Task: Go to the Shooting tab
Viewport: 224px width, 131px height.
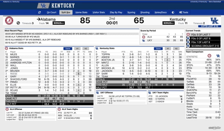Action: coord(145,13)
